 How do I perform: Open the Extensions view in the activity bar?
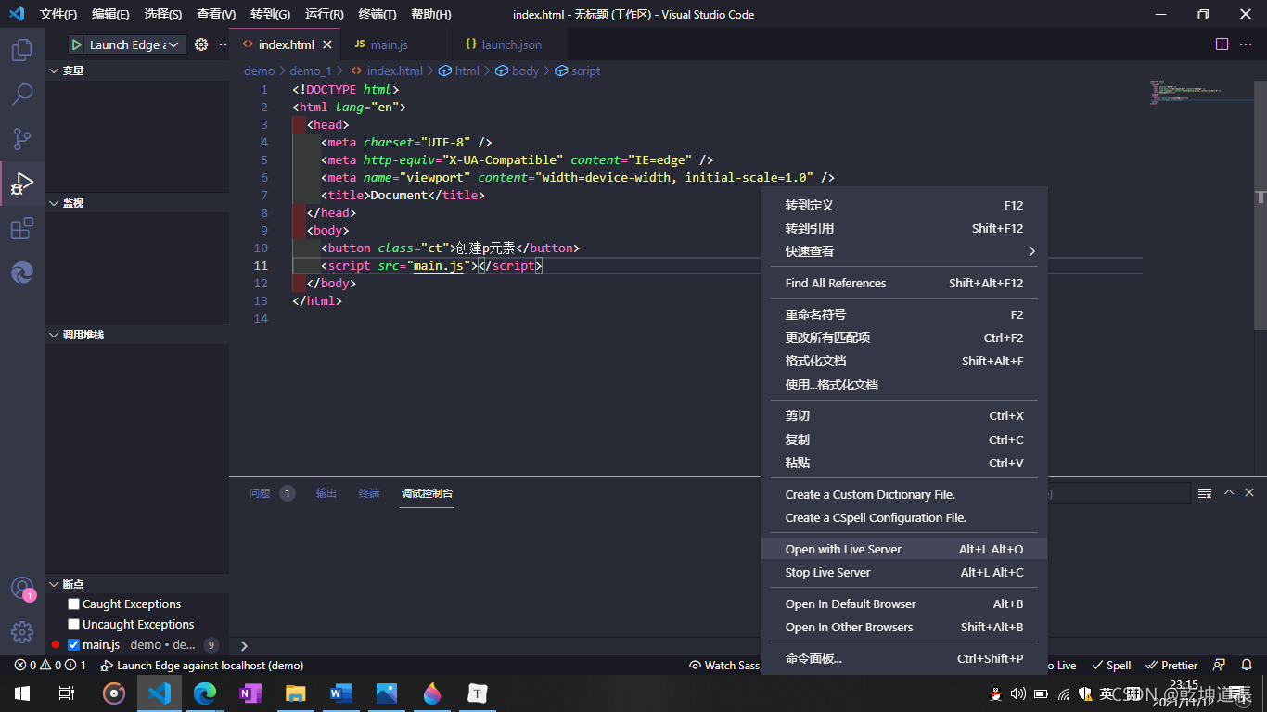(20, 227)
